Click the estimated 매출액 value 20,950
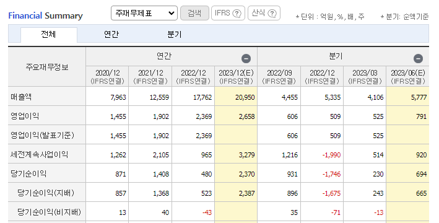This screenshot has width=439, height=223. point(245,97)
